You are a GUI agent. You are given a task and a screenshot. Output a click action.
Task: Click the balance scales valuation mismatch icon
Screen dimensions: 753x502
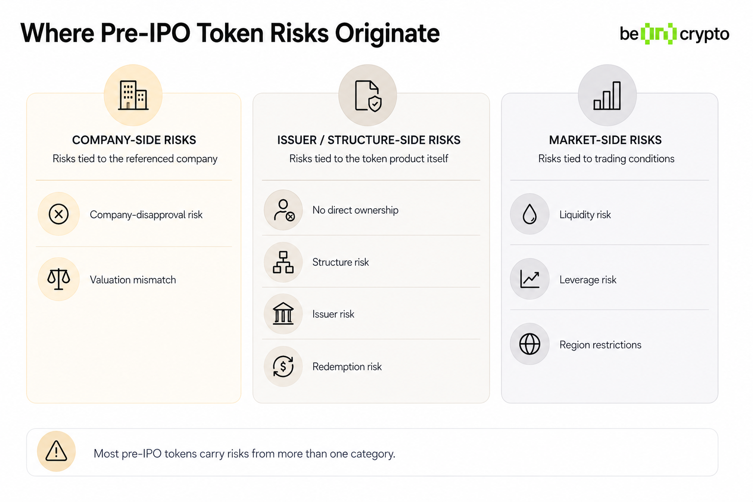pyautogui.click(x=58, y=279)
